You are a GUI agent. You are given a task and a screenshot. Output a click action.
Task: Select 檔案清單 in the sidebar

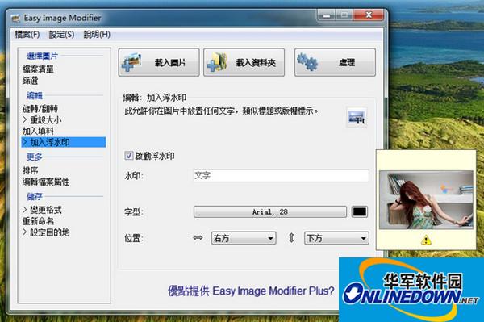click(x=38, y=69)
